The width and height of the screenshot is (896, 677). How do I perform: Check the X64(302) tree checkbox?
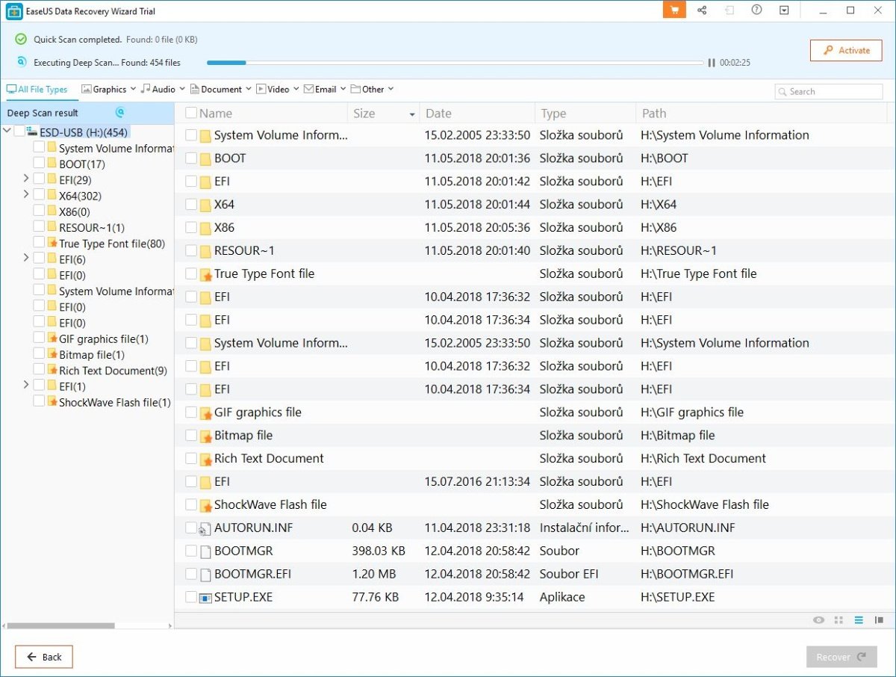coord(39,196)
